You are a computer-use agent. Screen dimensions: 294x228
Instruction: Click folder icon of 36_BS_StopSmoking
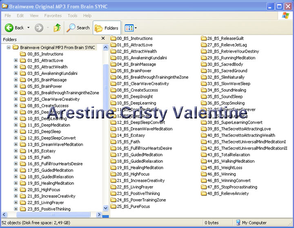204,103
